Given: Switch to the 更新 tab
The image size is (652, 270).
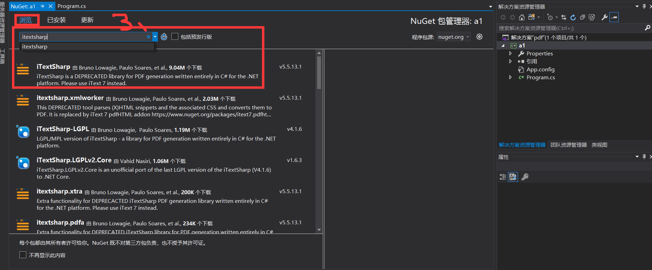Looking at the screenshot, I should click(87, 20).
